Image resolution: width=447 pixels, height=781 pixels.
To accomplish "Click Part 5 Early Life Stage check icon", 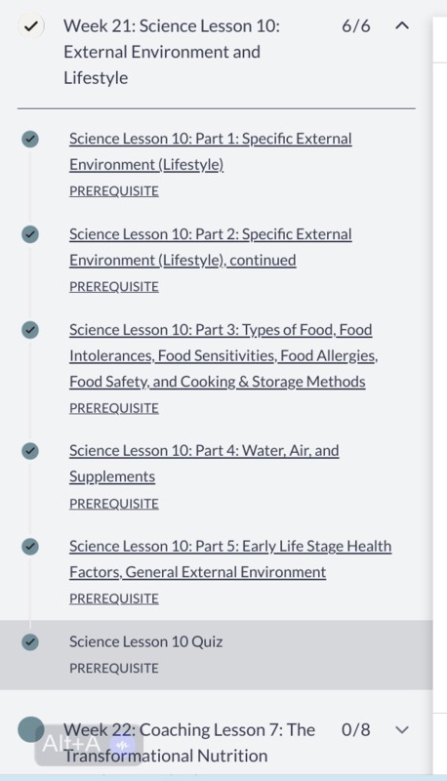I will tap(30, 547).
